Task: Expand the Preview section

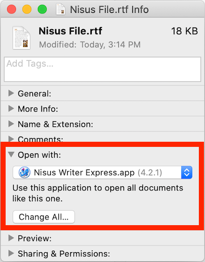Action: [x=11, y=238]
